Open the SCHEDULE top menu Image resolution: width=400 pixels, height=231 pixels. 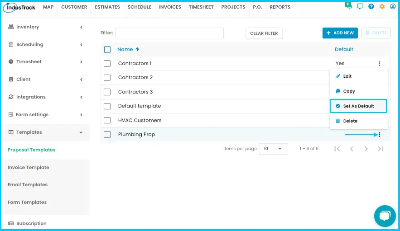(140, 7)
